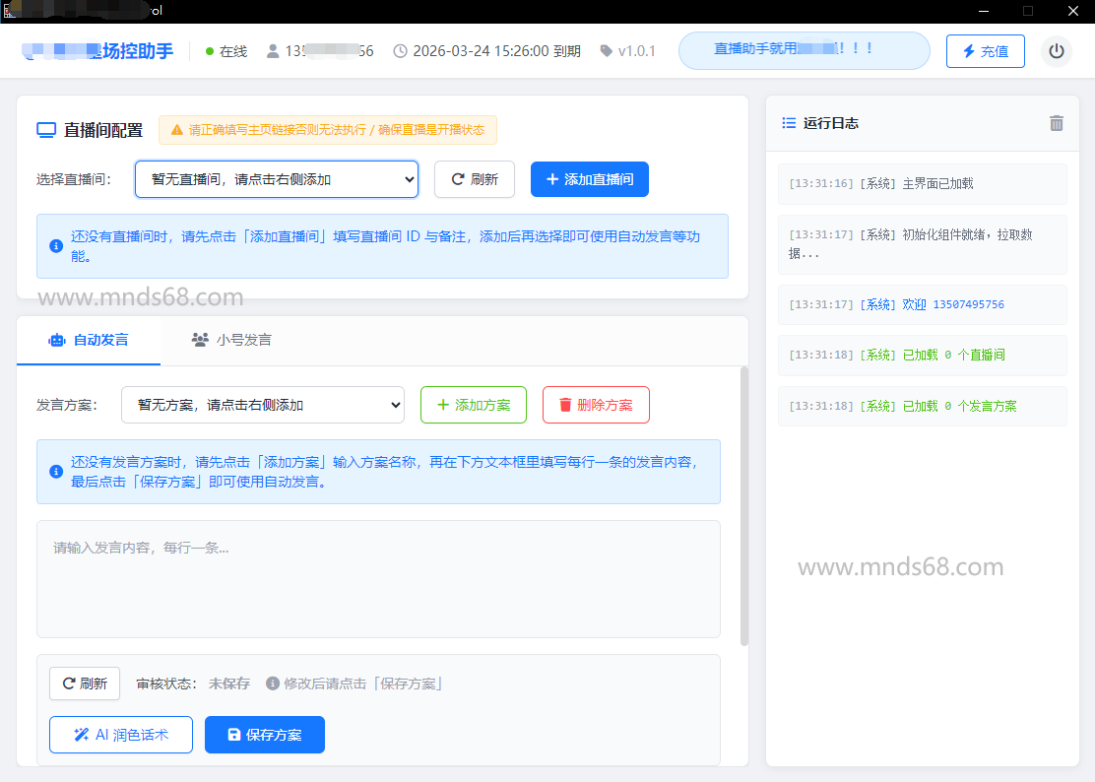Click the 充值 recharge button

(x=985, y=51)
